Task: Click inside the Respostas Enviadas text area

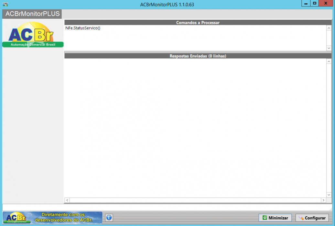Action: click(x=195, y=128)
